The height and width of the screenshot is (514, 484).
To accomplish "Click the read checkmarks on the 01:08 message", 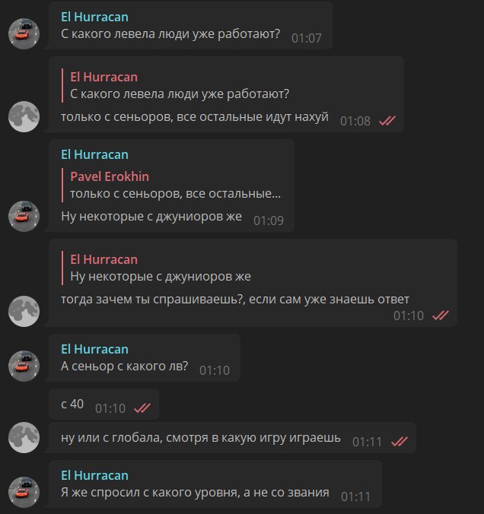I will 387,121.
